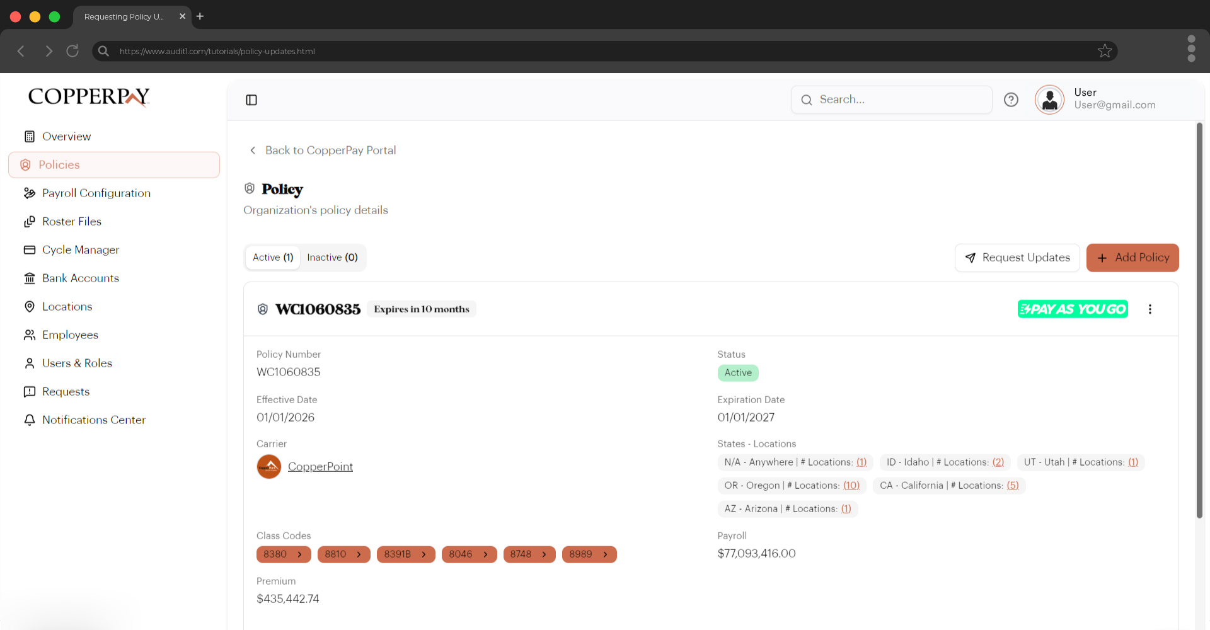1210x630 pixels.
Task: Click the Pay As You Go badge
Action: click(x=1072, y=309)
